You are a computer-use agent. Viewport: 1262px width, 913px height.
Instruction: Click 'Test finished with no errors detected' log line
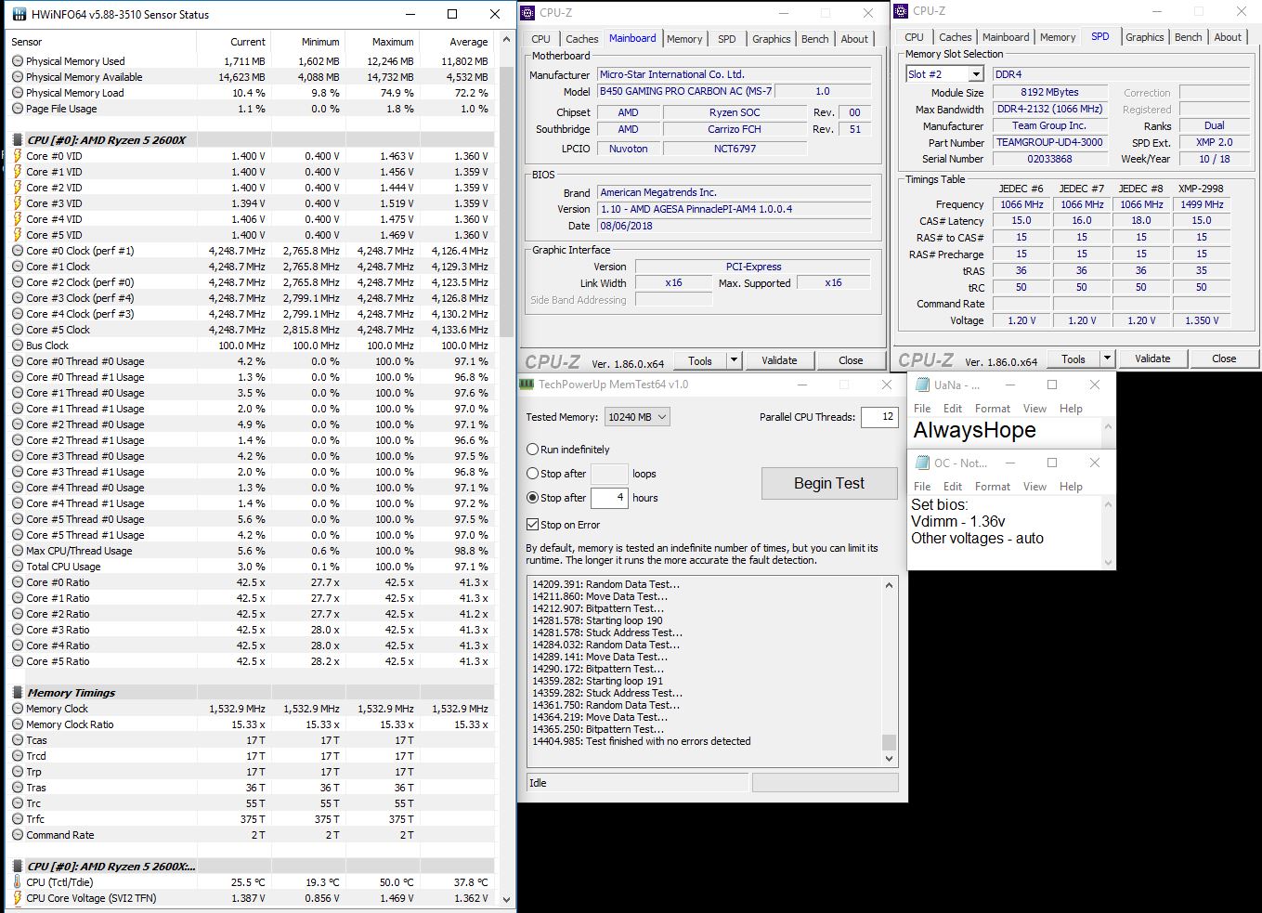point(642,741)
